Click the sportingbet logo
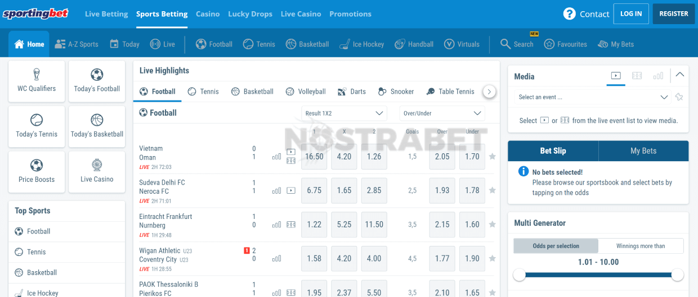 point(35,13)
